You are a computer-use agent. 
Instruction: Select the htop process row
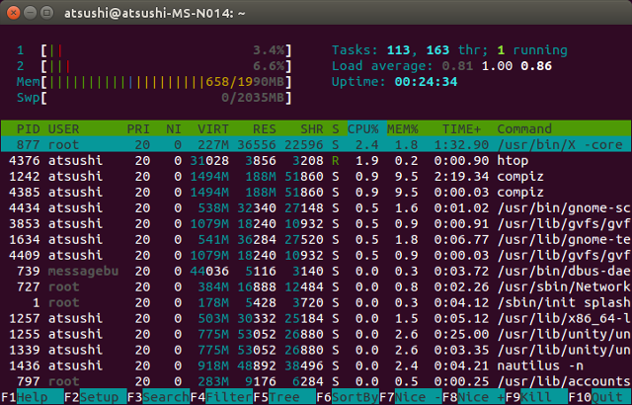pos(316,161)
